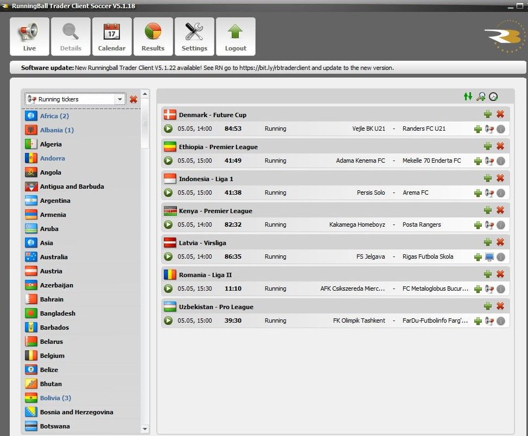The height and width of the screenshot is (436, 528).
Task: Click the country list scroll up arrow
Action: [145, 94]
